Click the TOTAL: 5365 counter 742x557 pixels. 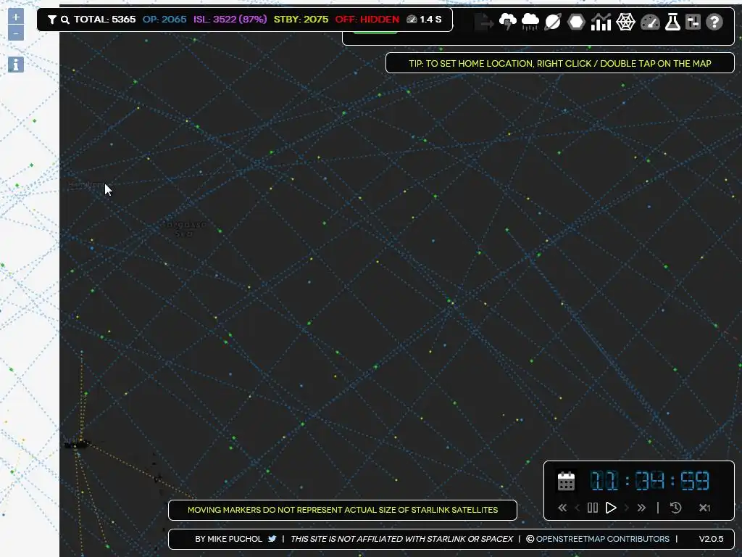[x=104, y=20]
